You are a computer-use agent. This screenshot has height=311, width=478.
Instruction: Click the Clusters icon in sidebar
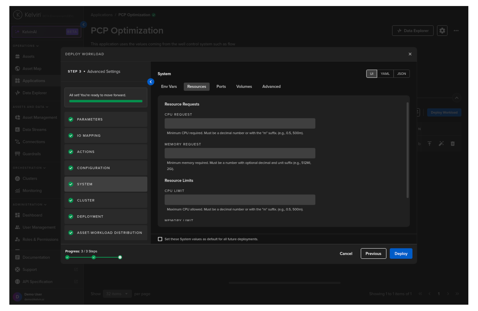[18, 179]
